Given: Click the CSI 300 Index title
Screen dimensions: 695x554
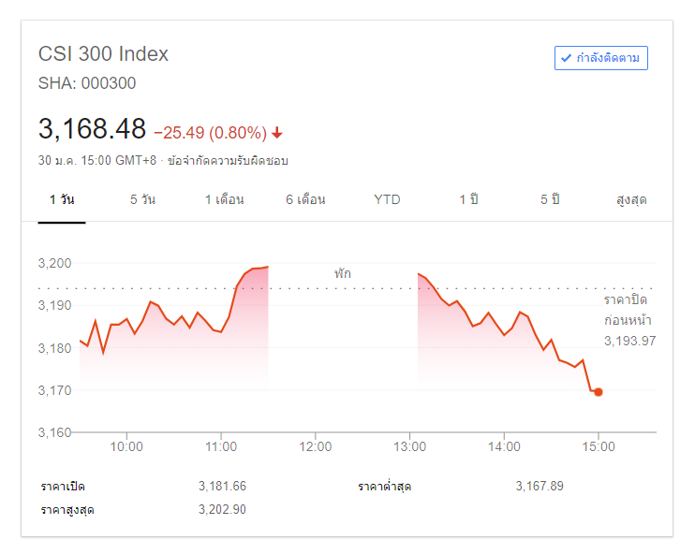Looking at the screenshot, I should pos(103,54).
